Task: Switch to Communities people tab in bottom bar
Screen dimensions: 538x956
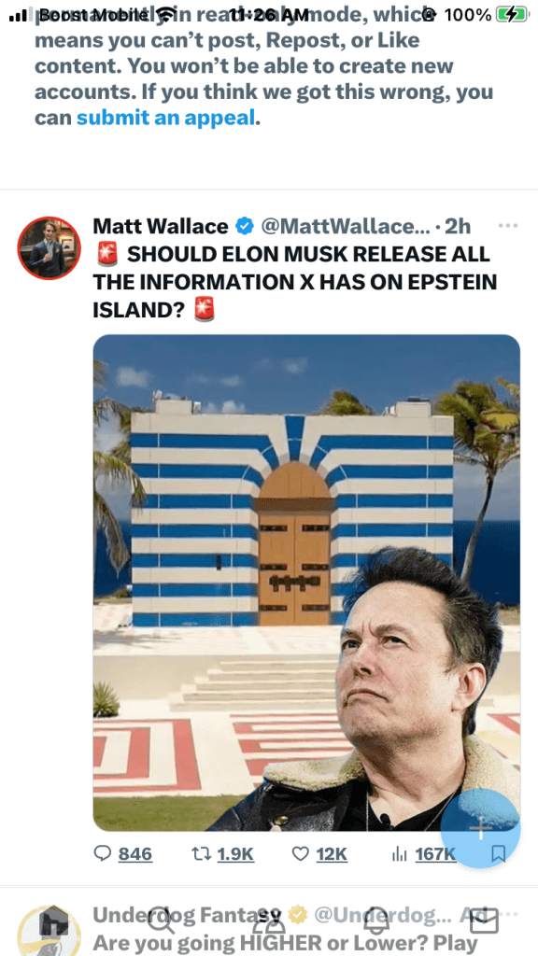Action: click(x=268, y=921)
